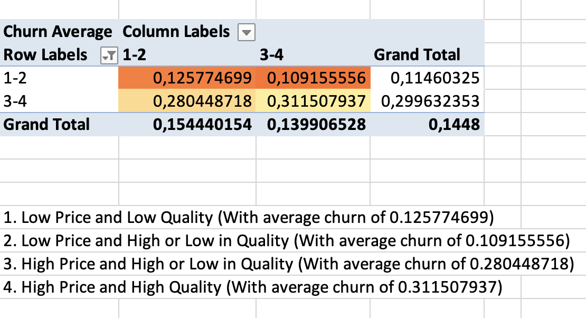This screenshot has width=586, height=318.
Task: Select note 3 with churn of 0.280448718
Action: coord(289,264)
